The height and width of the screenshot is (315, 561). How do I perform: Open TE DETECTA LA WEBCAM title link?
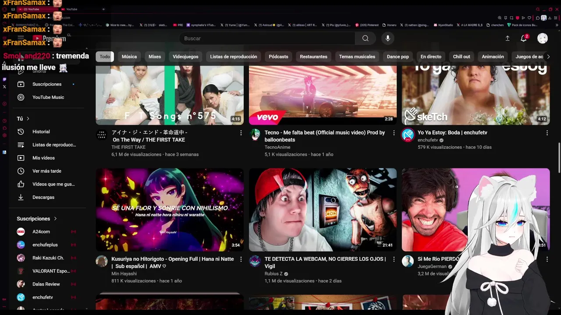coord(325,262)
